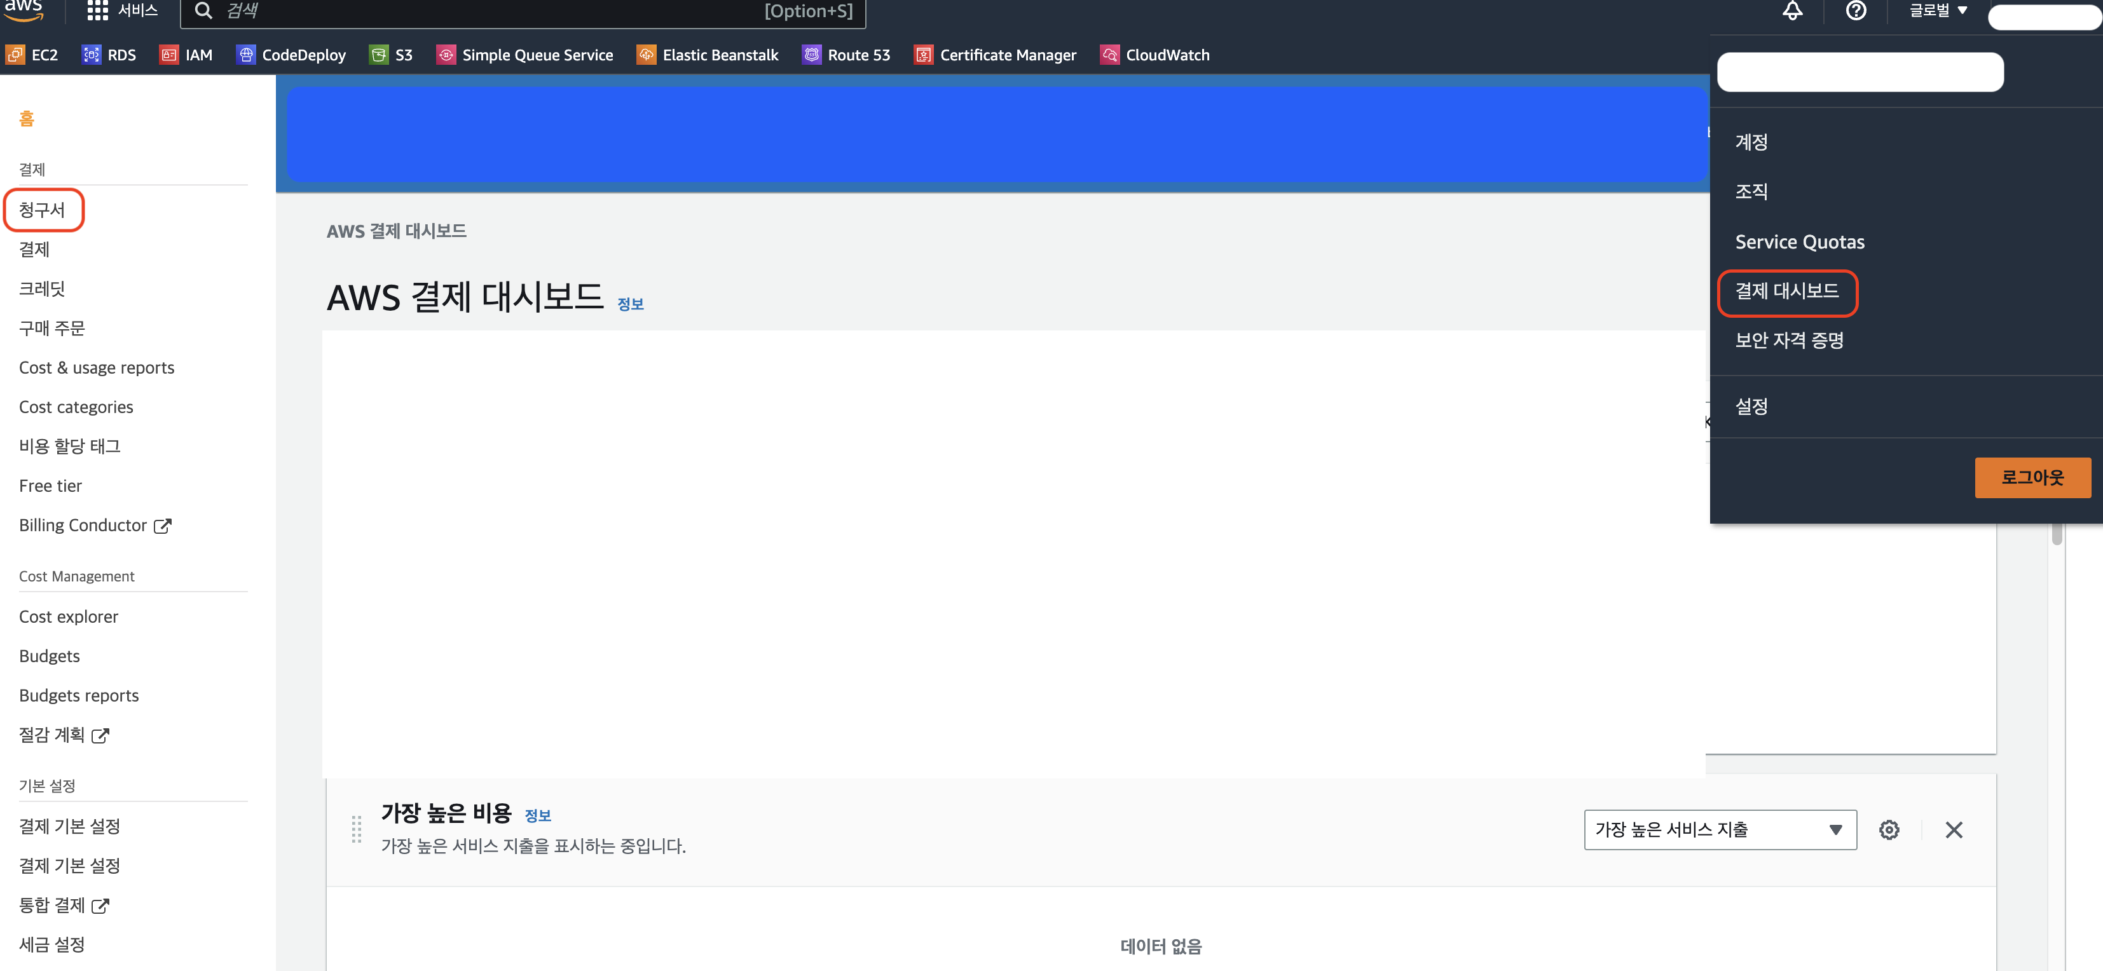
Task: Open the IAM shortcut icon
Action: pos(169,55)
